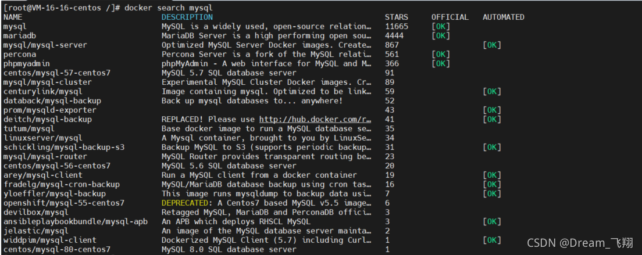Click the DESCRIPTION column header
Viewport: 642px width, 255px height.
[x=187, y=17]
